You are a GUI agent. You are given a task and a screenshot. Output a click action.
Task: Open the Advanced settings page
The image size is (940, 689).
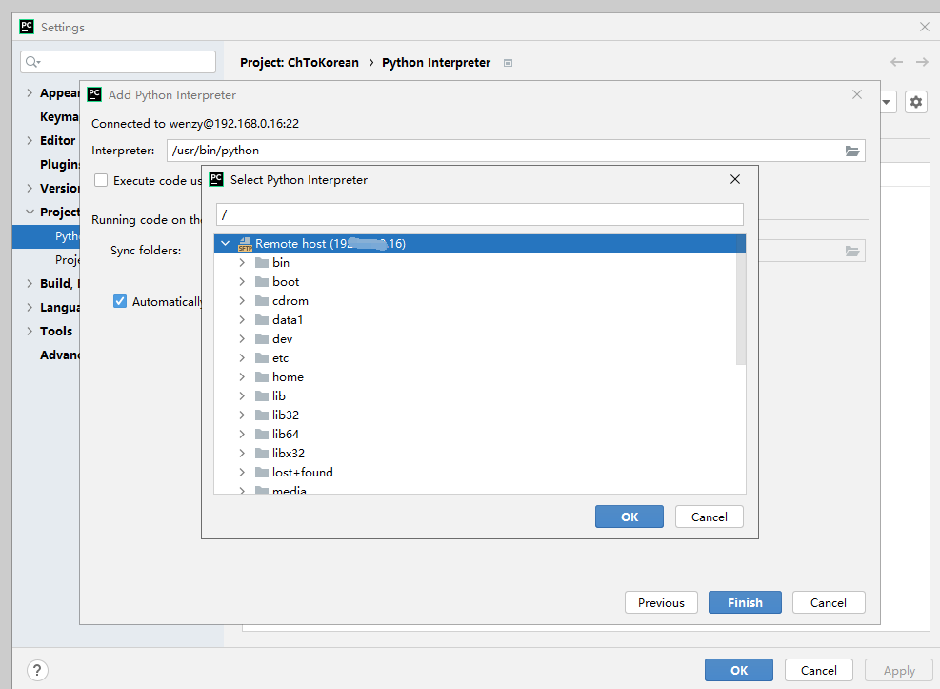59,355
